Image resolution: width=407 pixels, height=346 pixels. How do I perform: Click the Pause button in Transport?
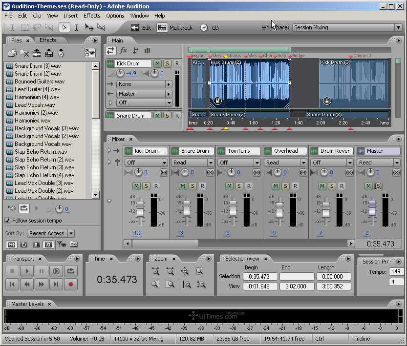click(41, 271)
